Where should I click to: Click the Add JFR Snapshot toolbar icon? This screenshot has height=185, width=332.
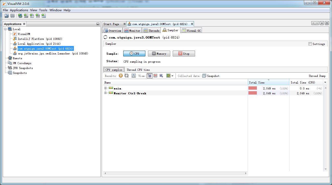tap(38, 16)
